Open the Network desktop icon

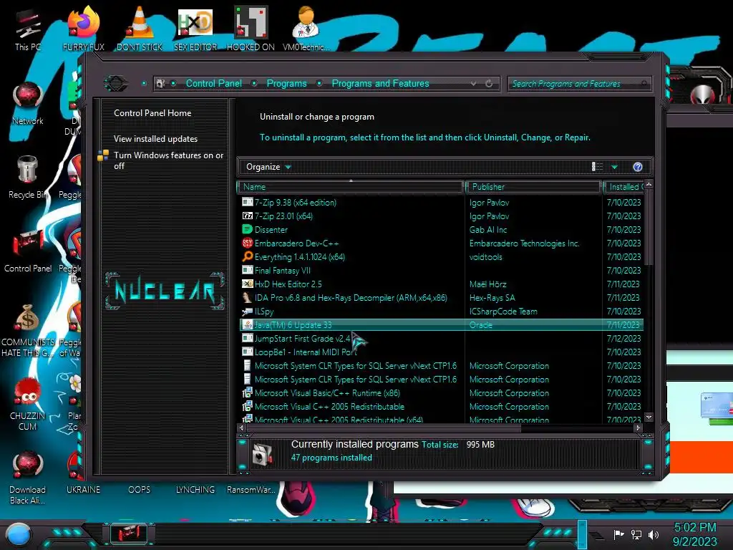[28, 104]
